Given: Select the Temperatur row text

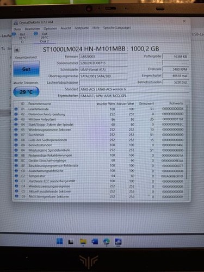Looking at the screenshot, I should pos(37,176).
